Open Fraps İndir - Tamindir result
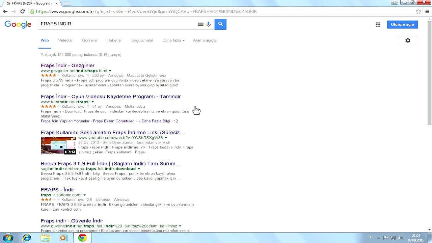432x243 pixels. [111, 97]
